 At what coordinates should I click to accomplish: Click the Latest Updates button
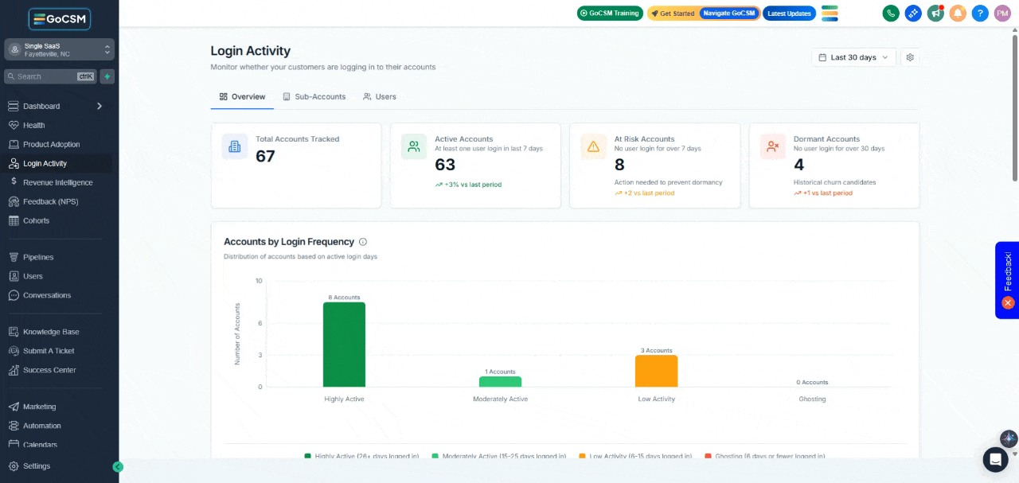789,14
